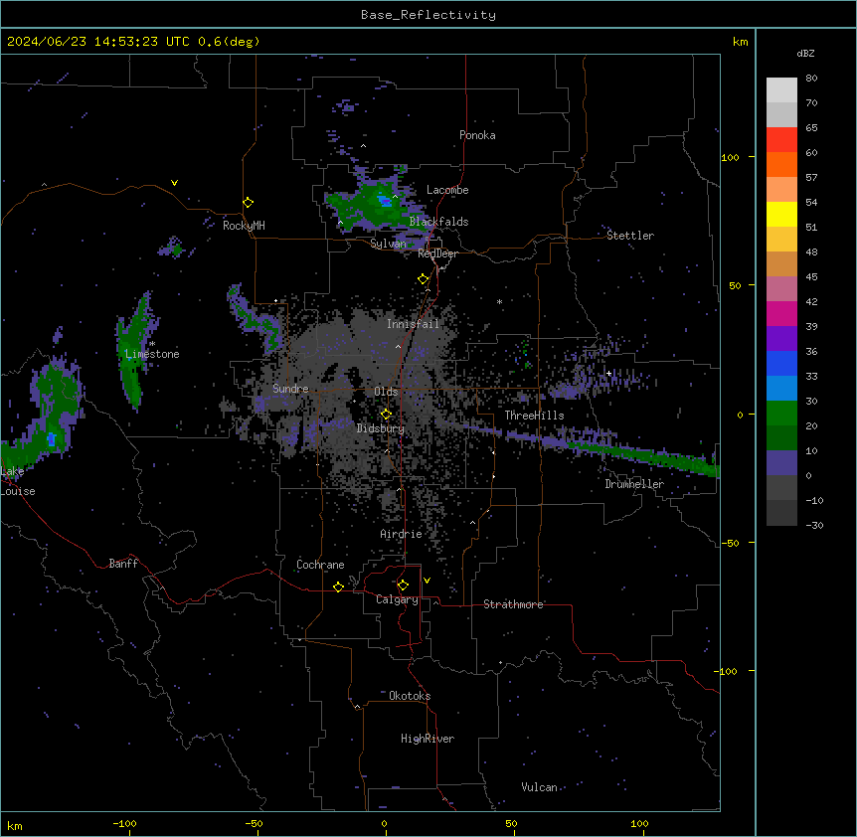Image resolution: width=857 pixels, height=837 pixels.
Task: Pick the yellow 51-54 dBZ legend swatch
Action: point(781,214)
